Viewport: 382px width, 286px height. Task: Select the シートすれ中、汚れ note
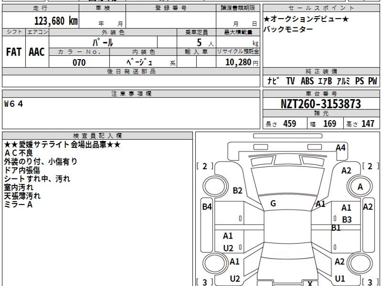tap(37, 179)
